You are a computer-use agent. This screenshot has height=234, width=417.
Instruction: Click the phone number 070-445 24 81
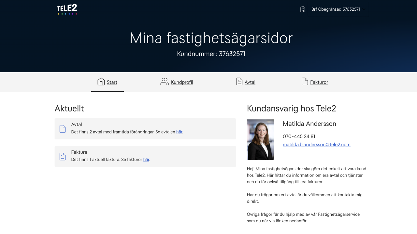[299, 136]
